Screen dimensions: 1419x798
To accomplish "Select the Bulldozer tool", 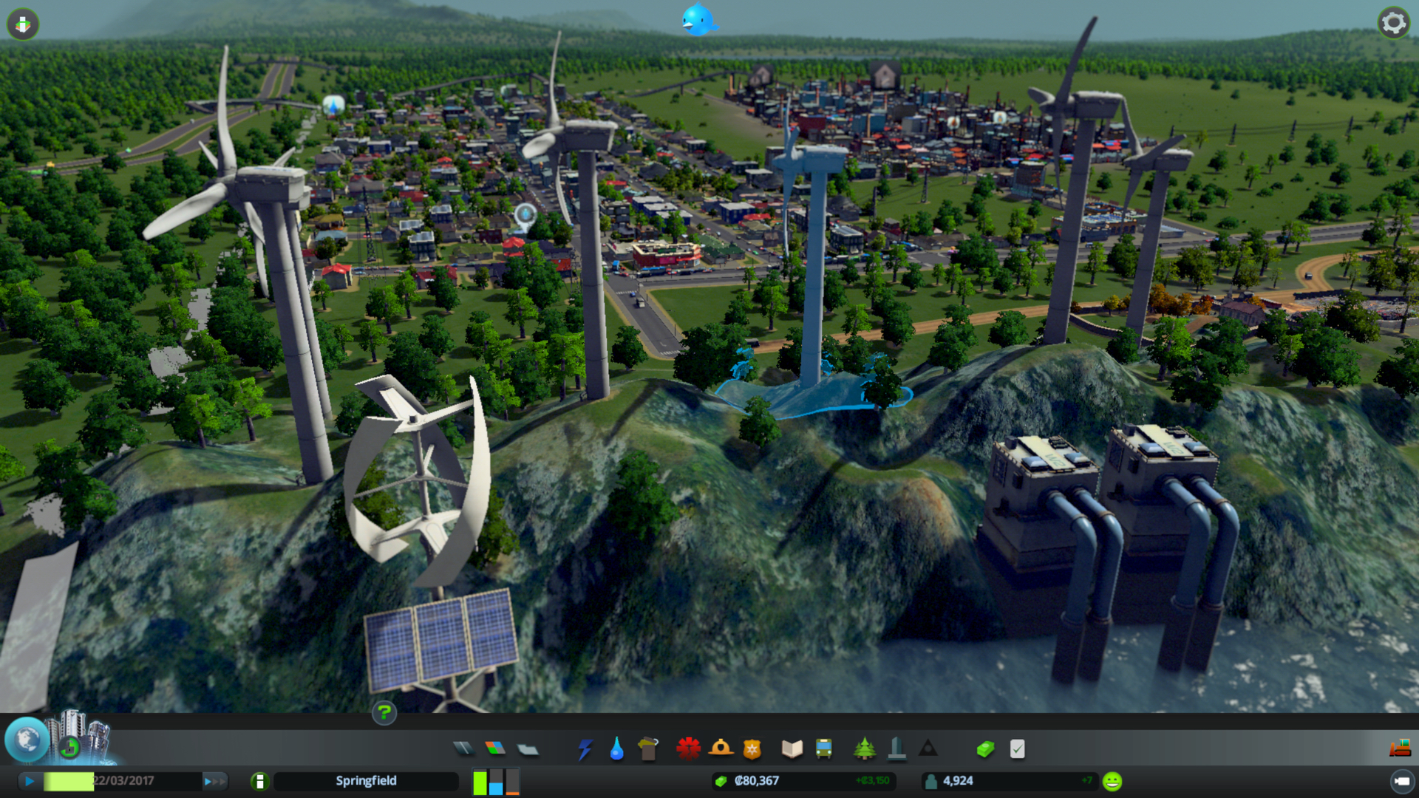I will 1400,748.
